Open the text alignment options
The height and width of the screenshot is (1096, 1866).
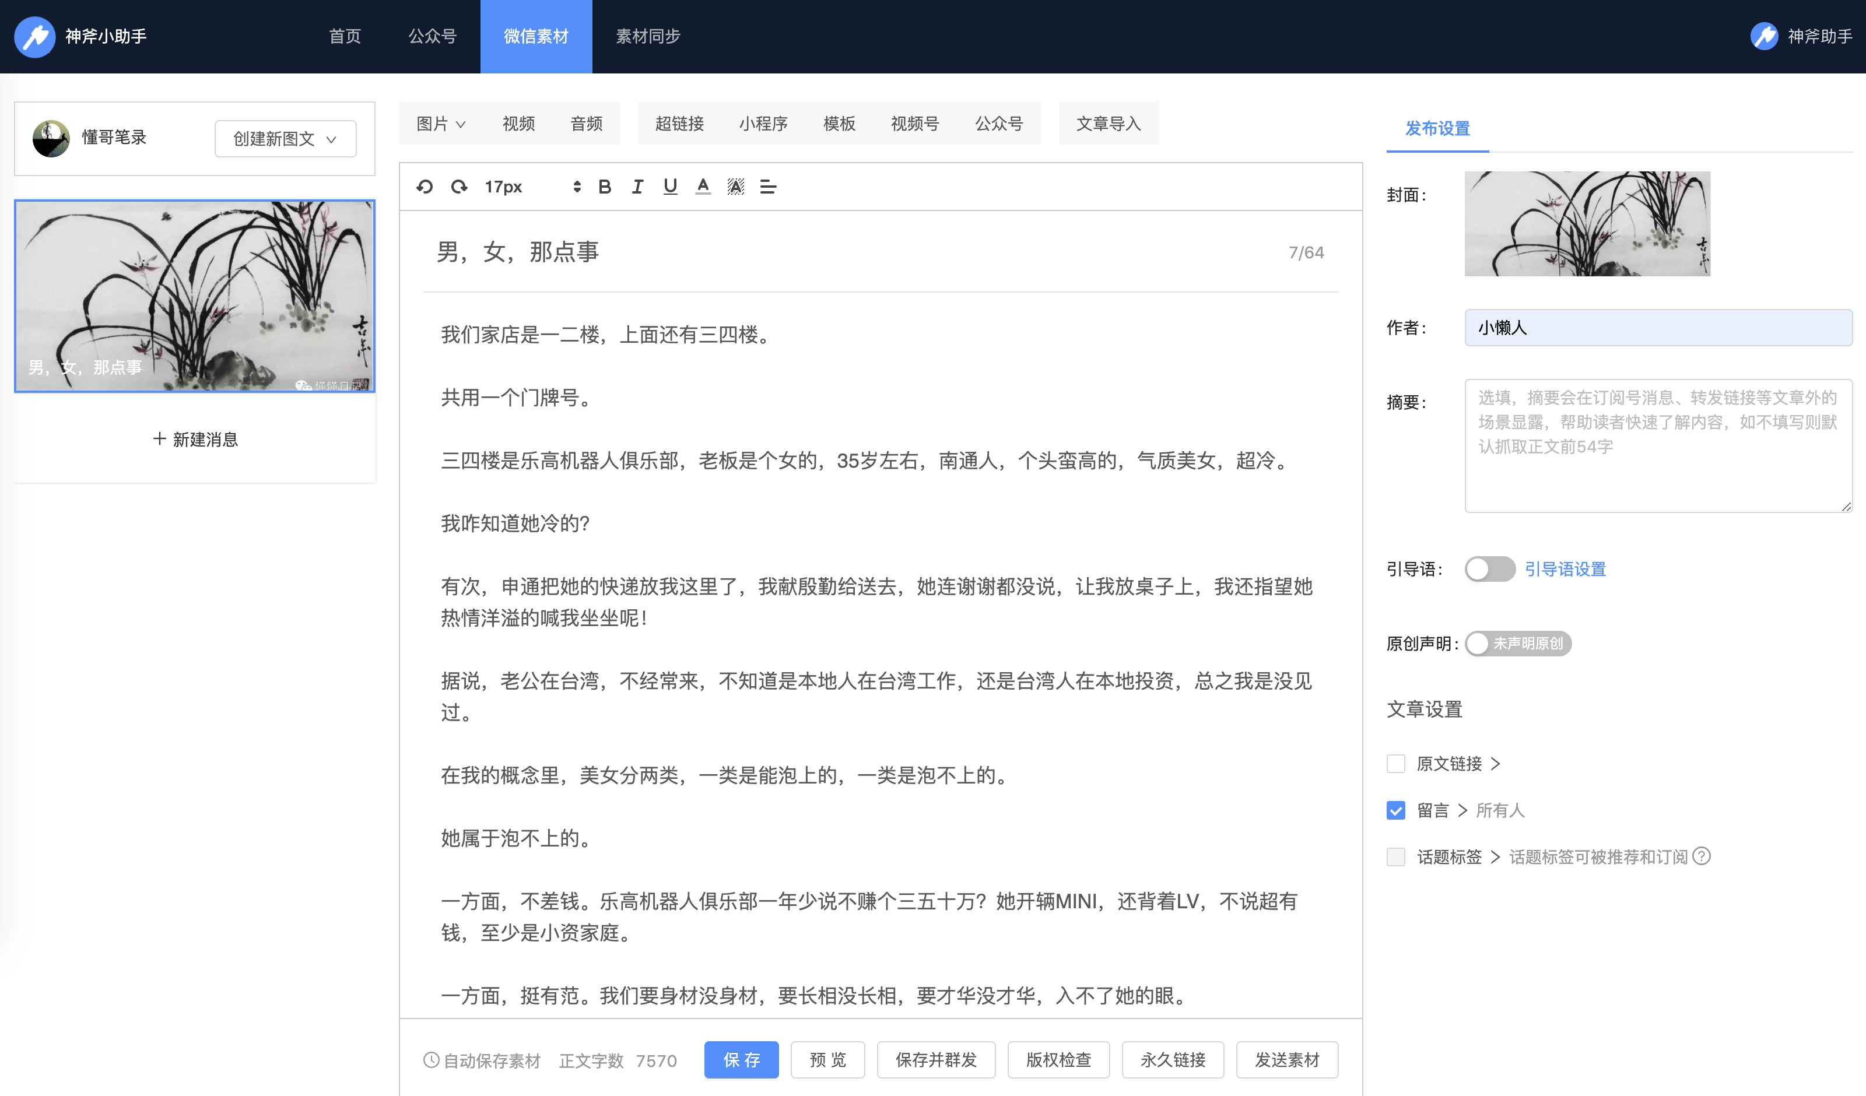tap(768, 187)
